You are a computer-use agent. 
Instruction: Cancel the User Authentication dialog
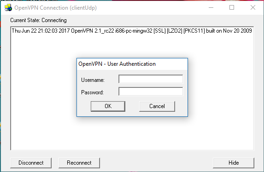coord(157,106)
